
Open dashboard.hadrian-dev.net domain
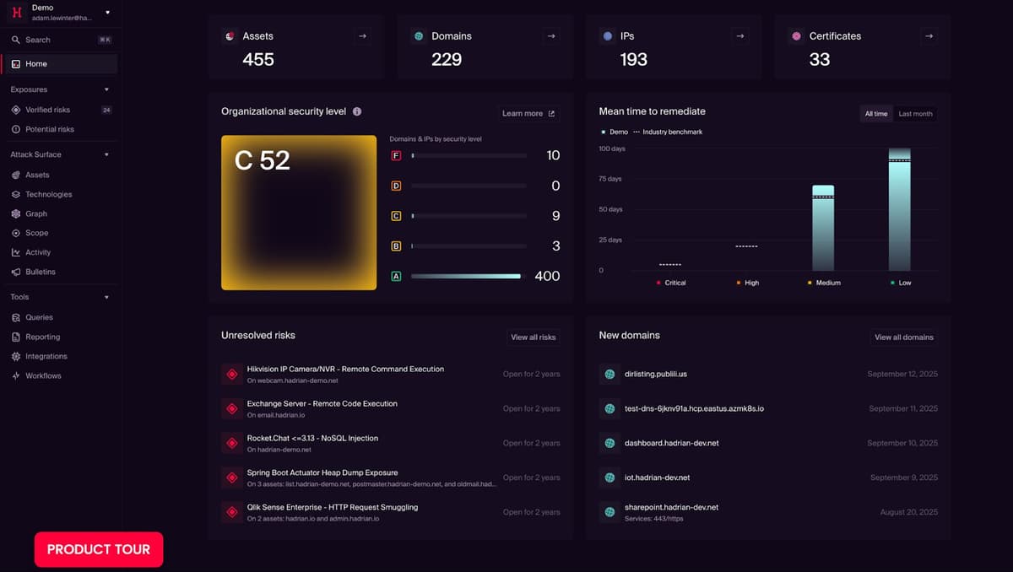[768, 443]
